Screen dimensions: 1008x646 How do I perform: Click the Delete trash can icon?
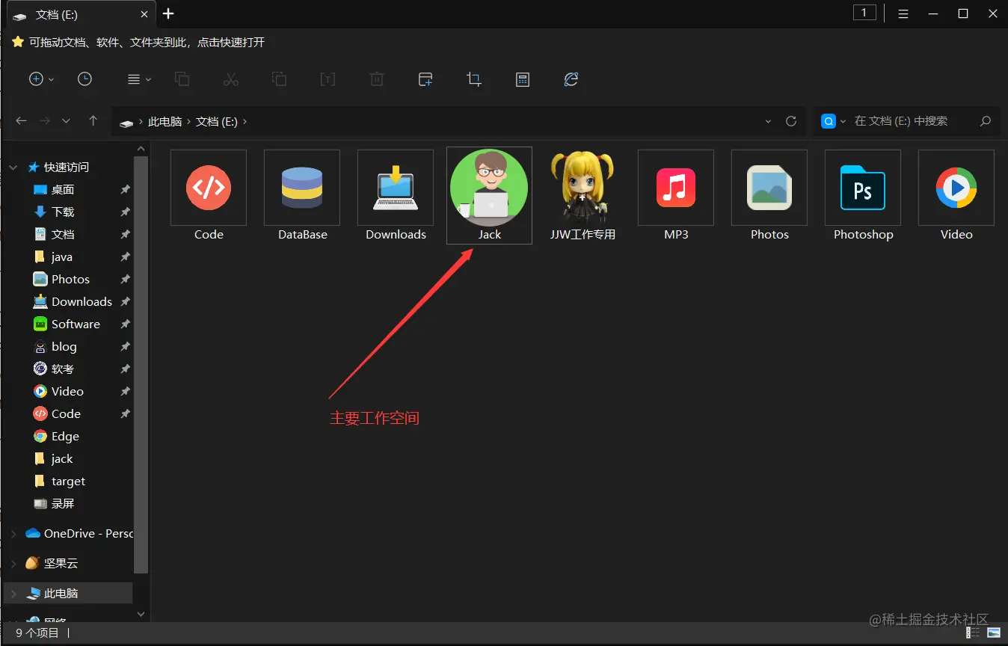(377, 79)
